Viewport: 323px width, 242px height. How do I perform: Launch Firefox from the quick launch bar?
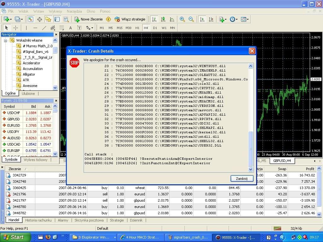(x=48, y=237)
